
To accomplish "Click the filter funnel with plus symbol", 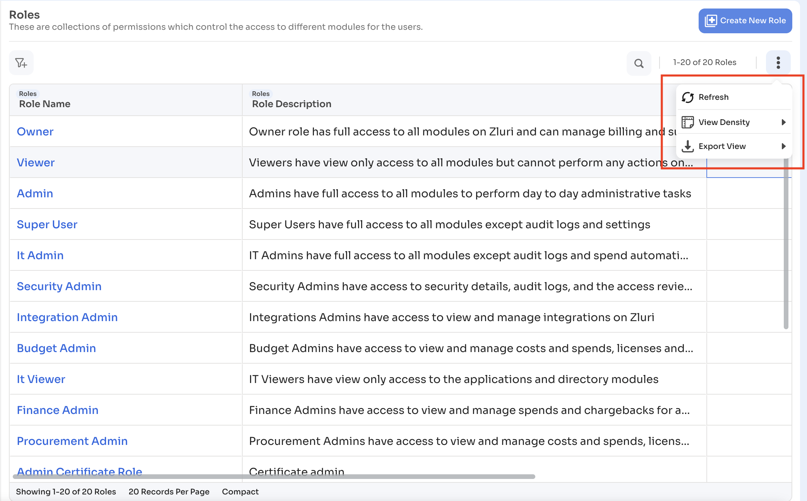I will [x=21, y=62].
